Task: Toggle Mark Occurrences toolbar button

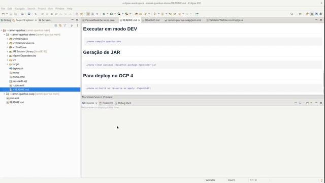Action: (88, 14)
